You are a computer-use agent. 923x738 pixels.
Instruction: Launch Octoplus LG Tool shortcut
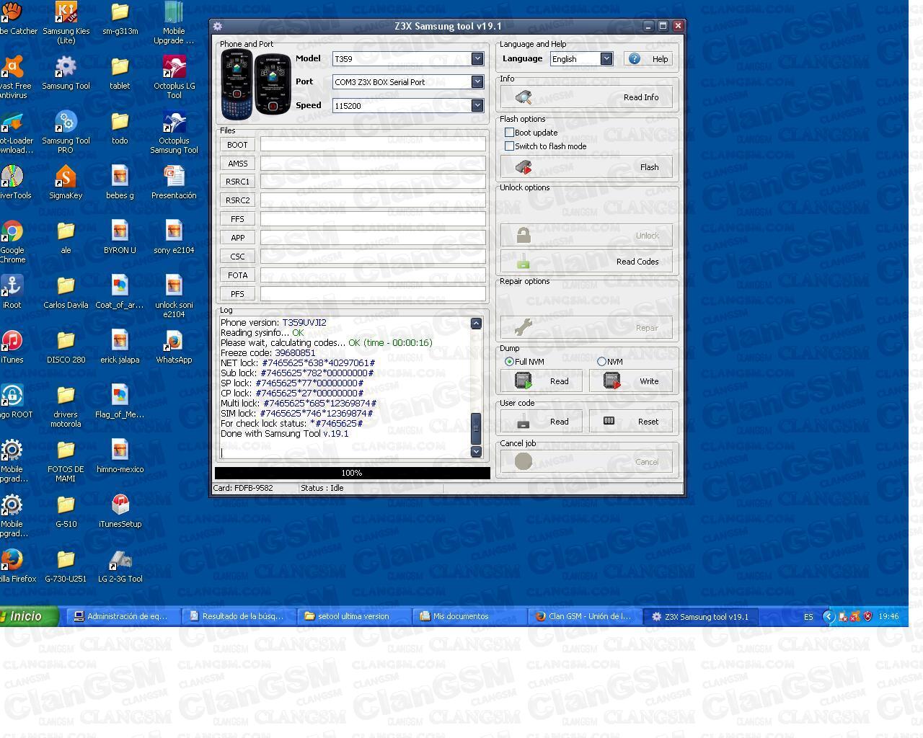coord(174,76)
